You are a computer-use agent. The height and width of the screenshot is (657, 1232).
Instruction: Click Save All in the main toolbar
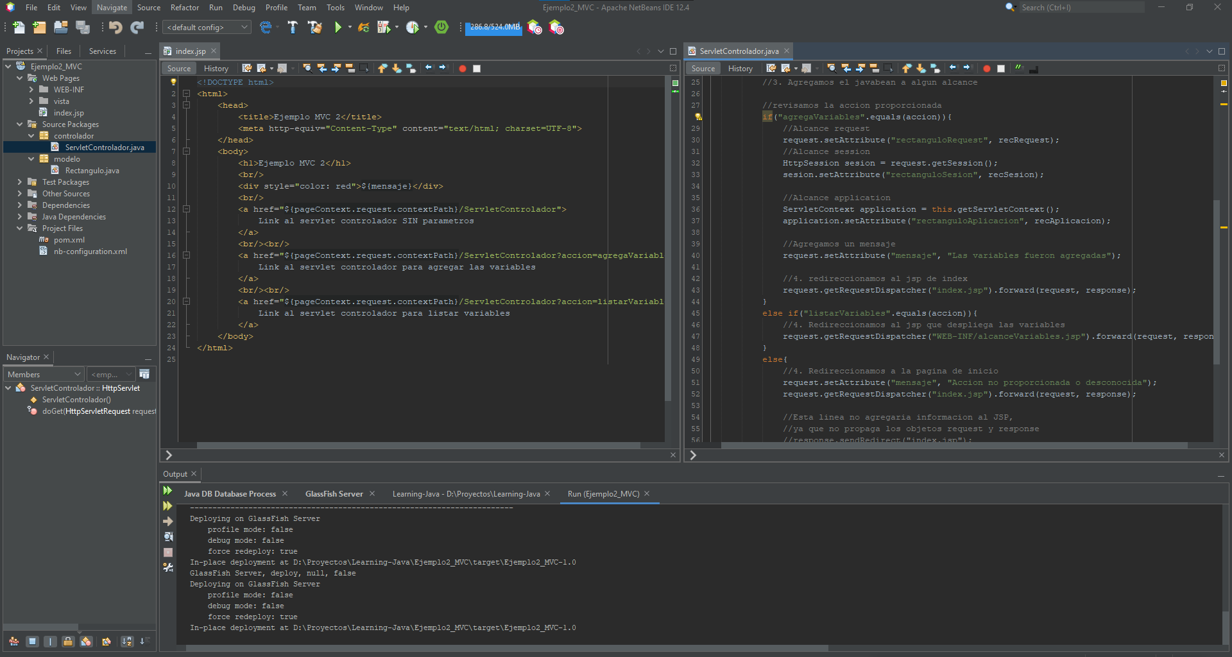point(83,27)
